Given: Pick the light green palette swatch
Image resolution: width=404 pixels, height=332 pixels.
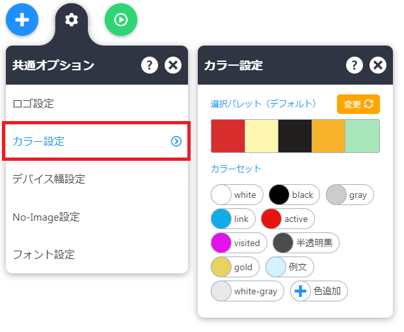Looking at the screenshot, I should click(x=362, y=136).
